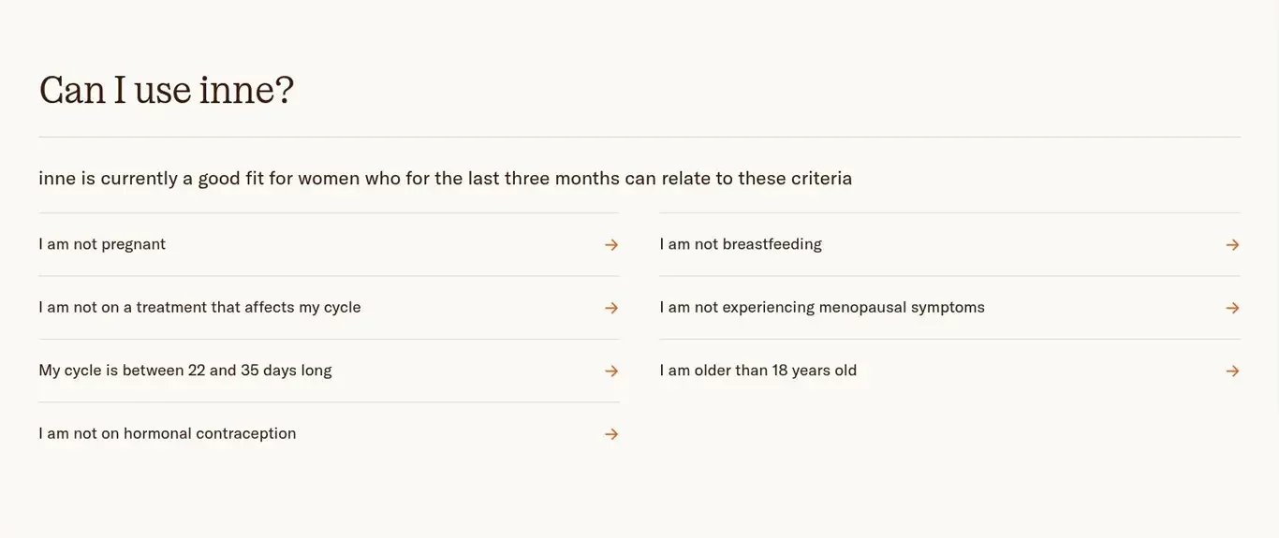Expand 'I am not pregnant' text
The image size is (1279, 538).
[102, 244]
